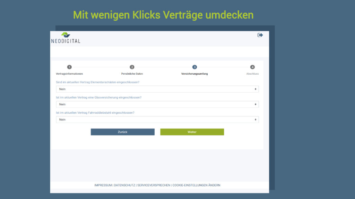
Task: Click the Neodigital logo
Action: pos(66,38)
